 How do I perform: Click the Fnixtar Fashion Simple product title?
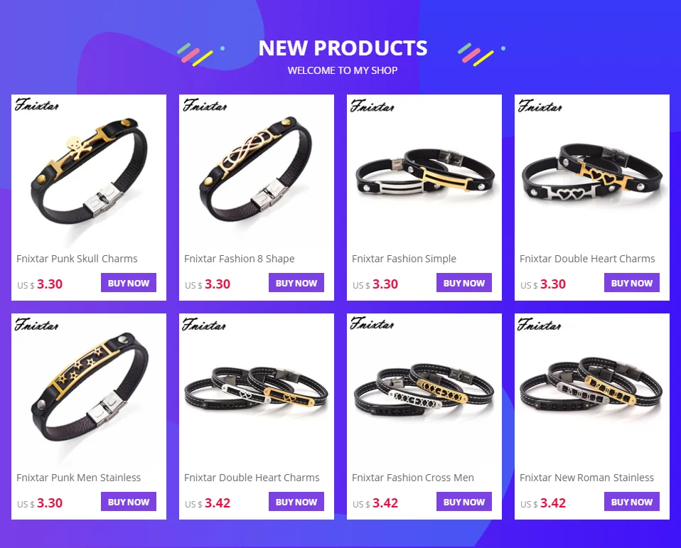coord(404,259)
